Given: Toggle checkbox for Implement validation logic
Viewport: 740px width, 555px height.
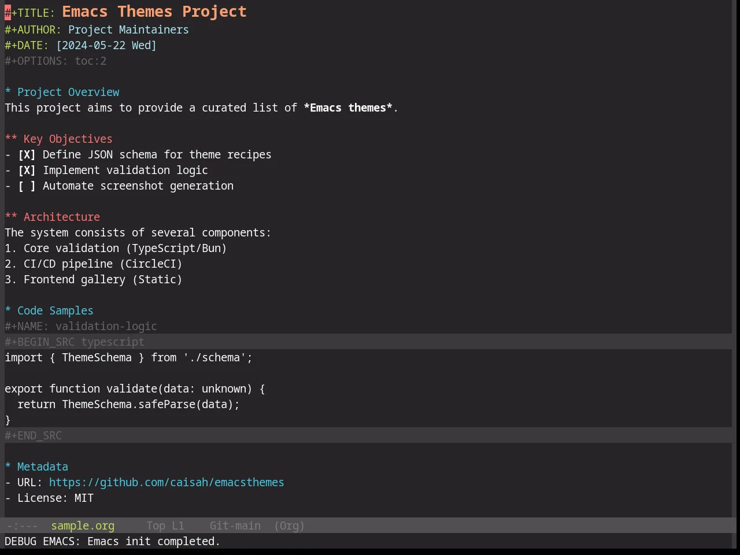Looking at the screenshot, I should pos(27,171).
